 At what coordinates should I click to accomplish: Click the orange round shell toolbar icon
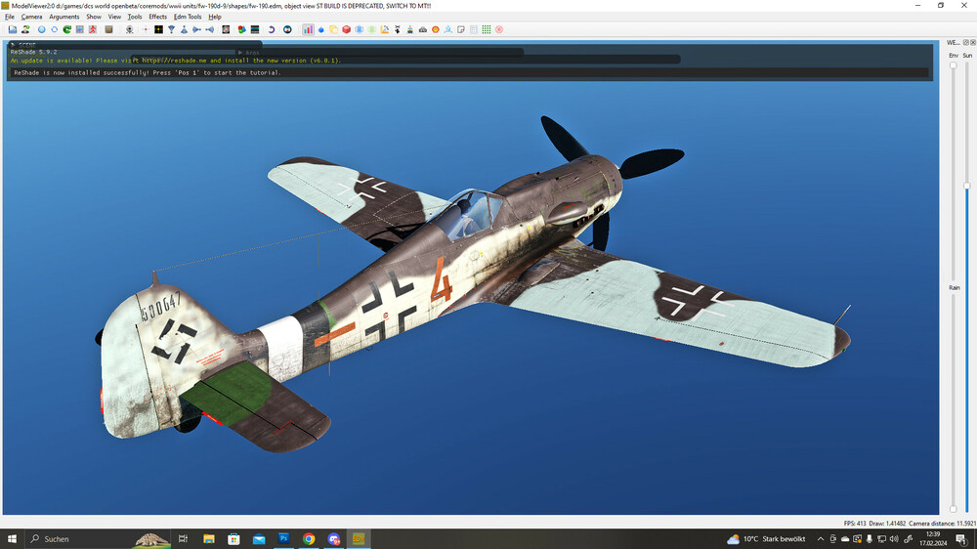point(436,29)
